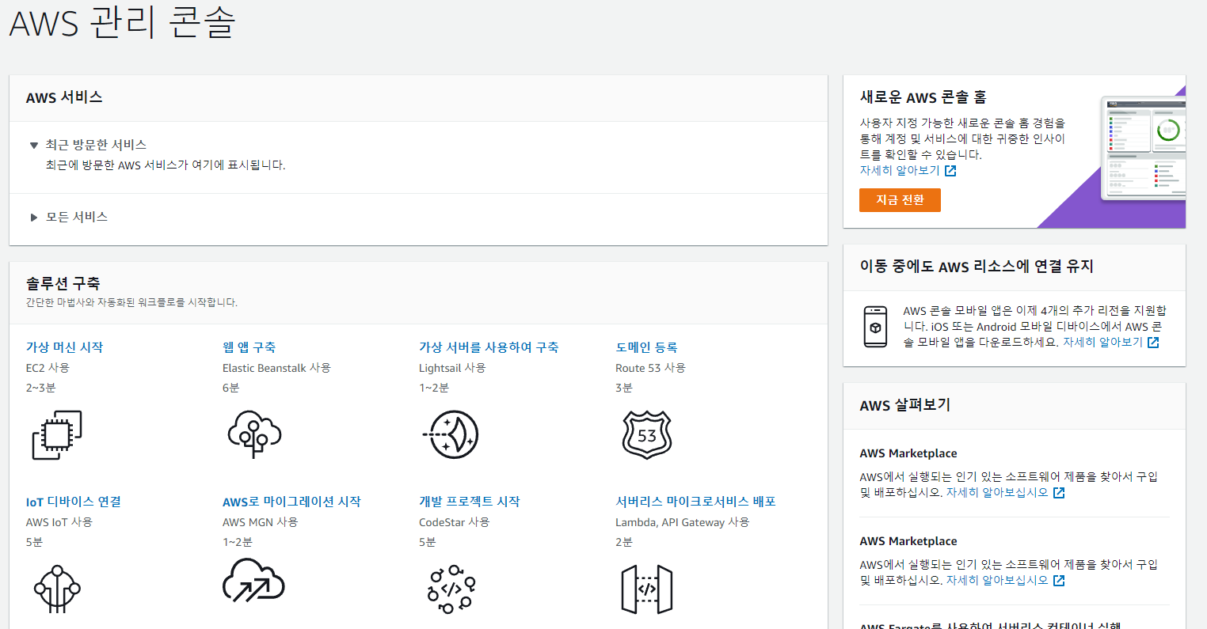This screenshot has width=1207, height=629.
Task: Click external link icon in second AWS Marketplace entry
Action: click(1059, 581)
